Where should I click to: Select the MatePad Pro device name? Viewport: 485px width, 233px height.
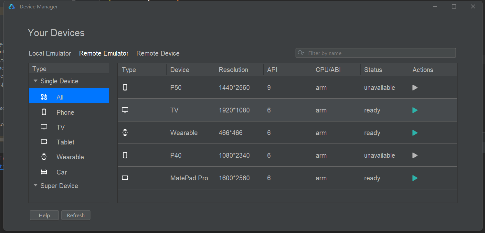(189, 178)
